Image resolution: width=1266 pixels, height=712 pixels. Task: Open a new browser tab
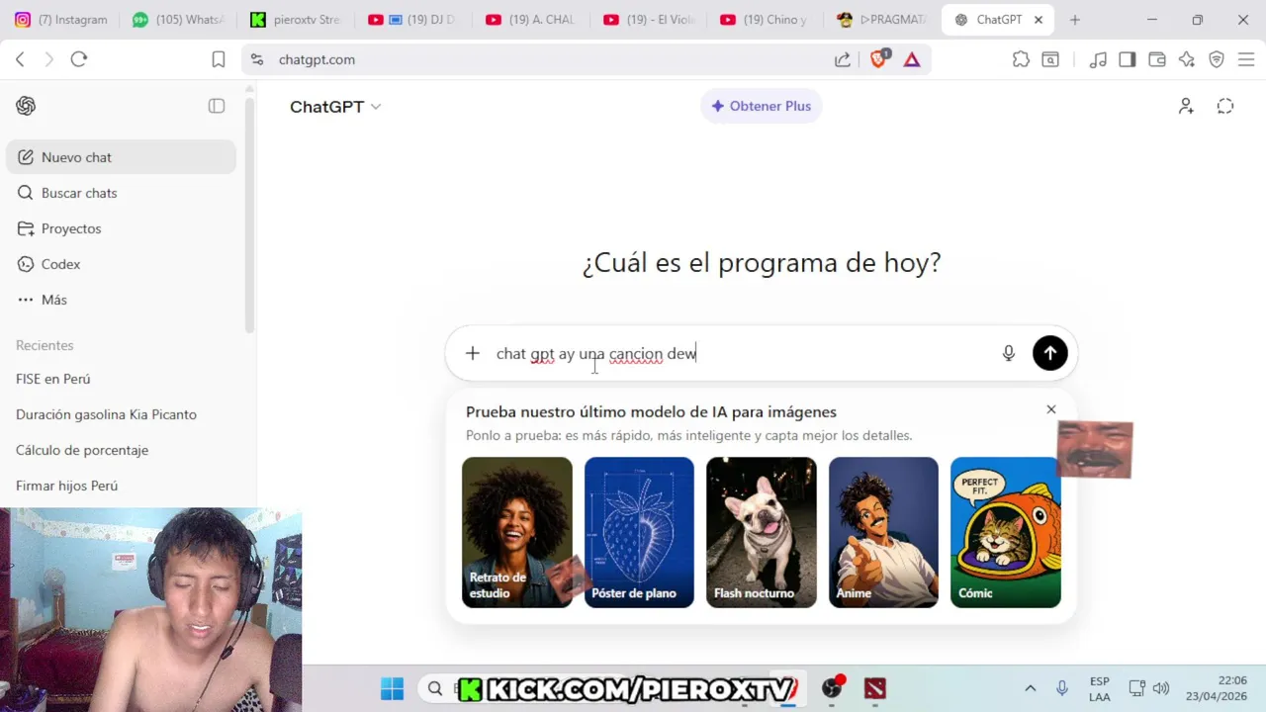(x=1075, y=20)
